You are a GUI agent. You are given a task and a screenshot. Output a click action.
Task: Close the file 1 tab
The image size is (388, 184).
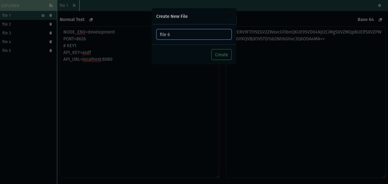pos(74,5)
